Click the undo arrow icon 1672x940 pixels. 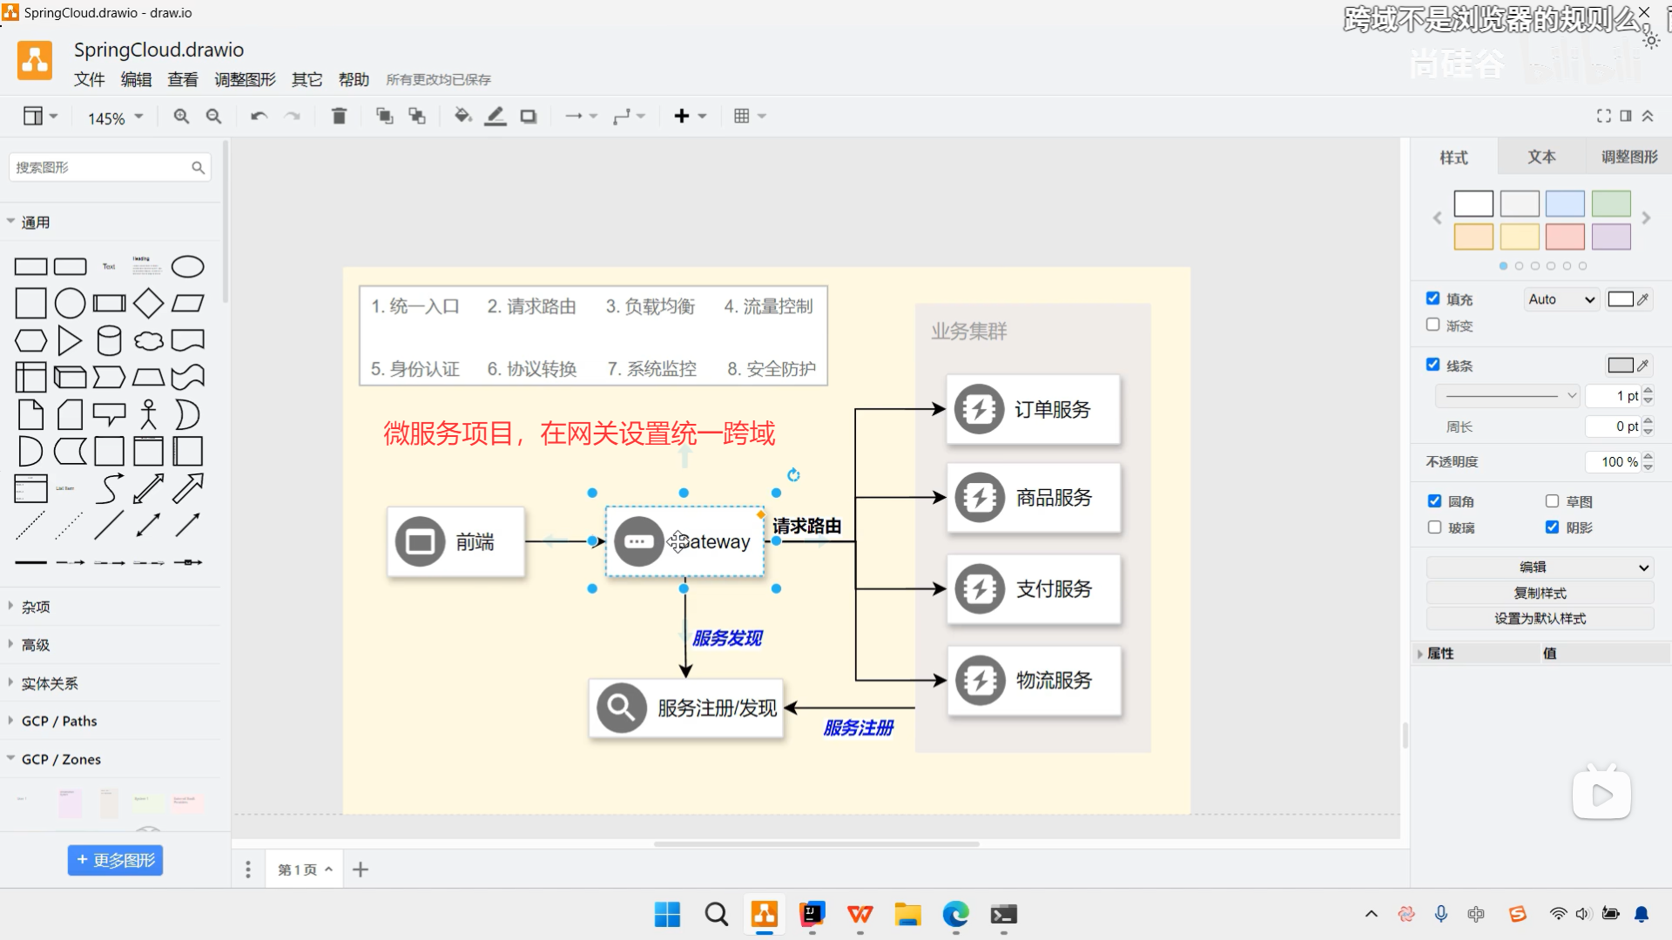[259, 116]
